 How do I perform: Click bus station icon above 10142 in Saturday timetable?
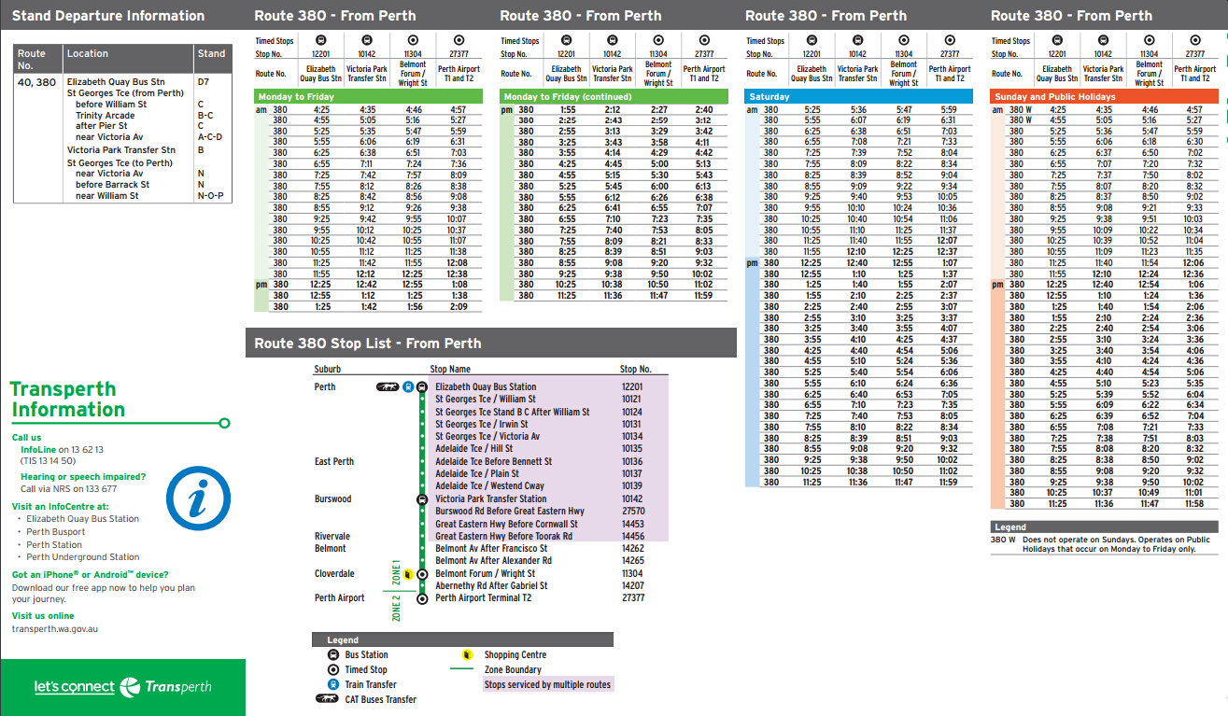point(857,40)
